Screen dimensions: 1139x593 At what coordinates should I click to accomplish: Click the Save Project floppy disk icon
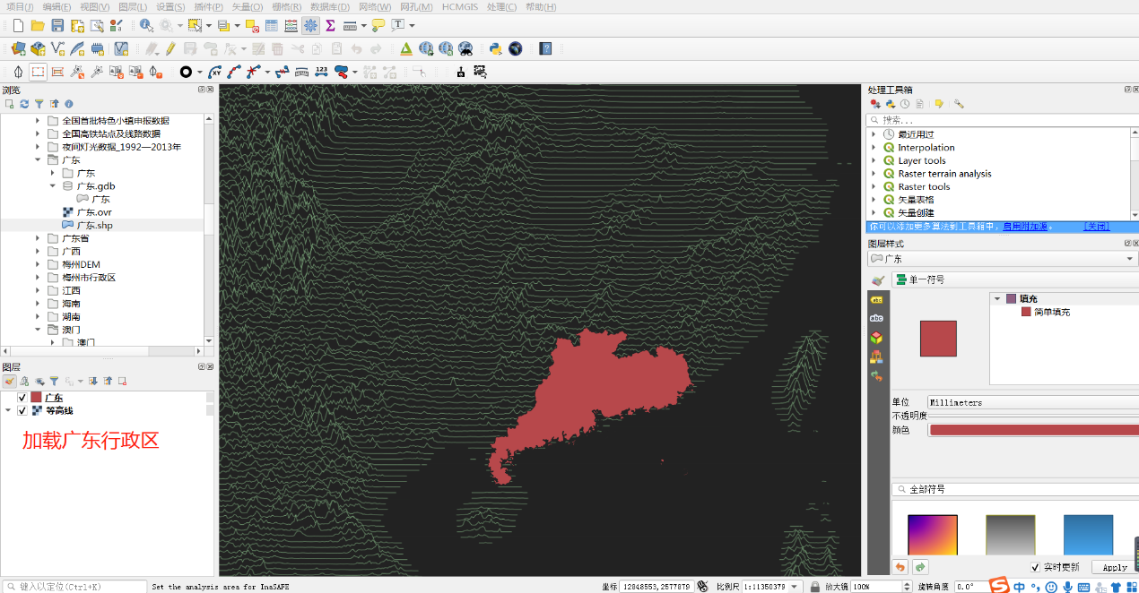57,26
